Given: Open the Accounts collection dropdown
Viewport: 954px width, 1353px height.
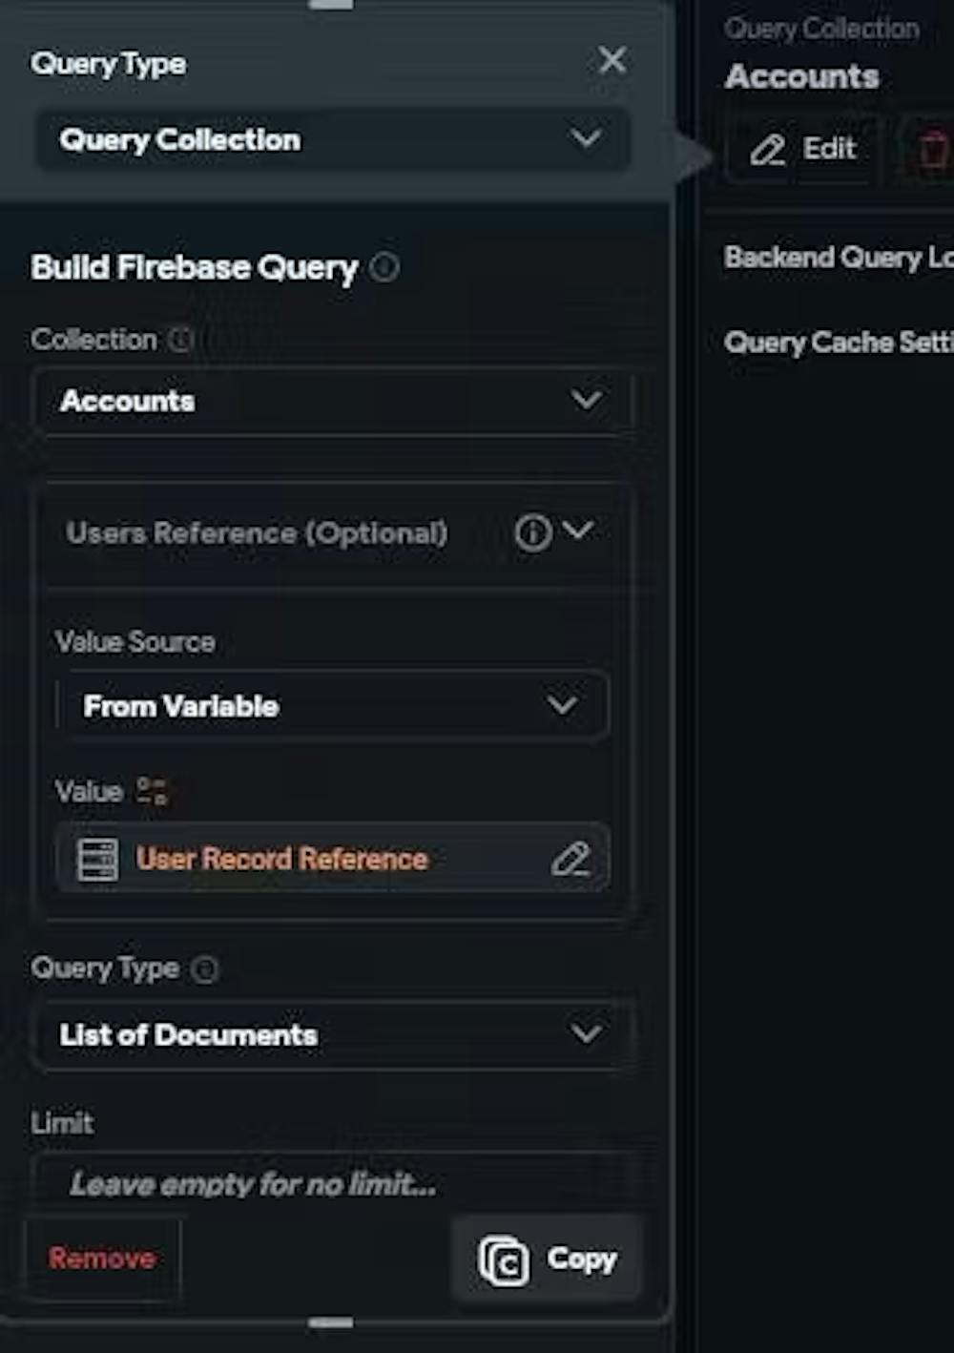Looking at the screenshot, I should click(x=332, y=401).
